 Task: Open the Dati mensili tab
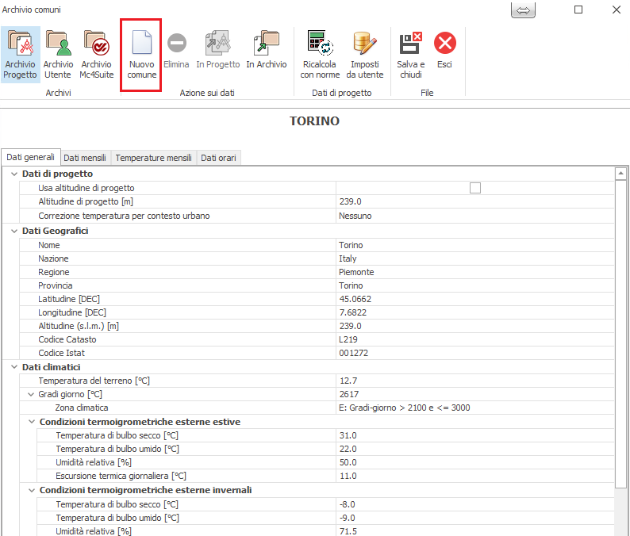click(85, 158)
